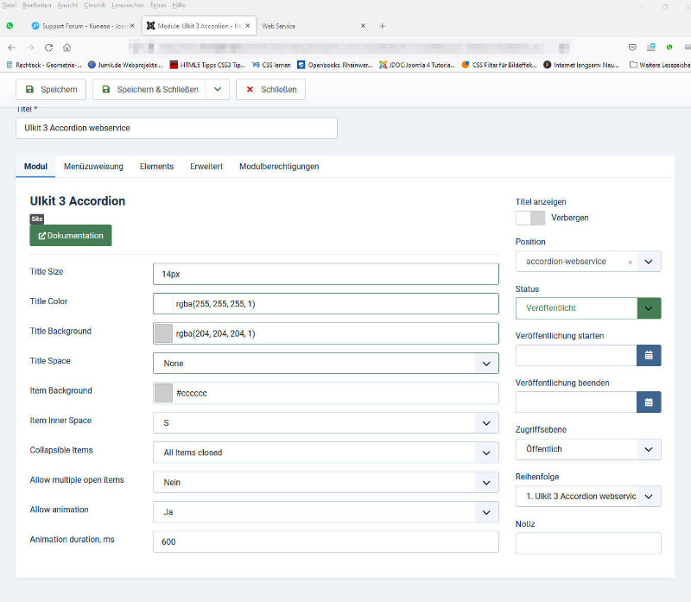Open the Weitere Lesezeichen folder
691x602 pixels.
[x=660, y=65]
